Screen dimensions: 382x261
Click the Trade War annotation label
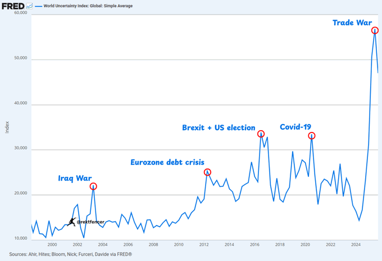[x=352, y=22]
